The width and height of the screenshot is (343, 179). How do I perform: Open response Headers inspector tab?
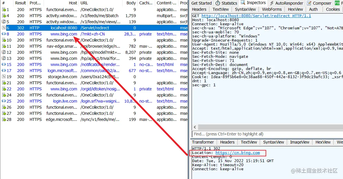click(227, 142)
